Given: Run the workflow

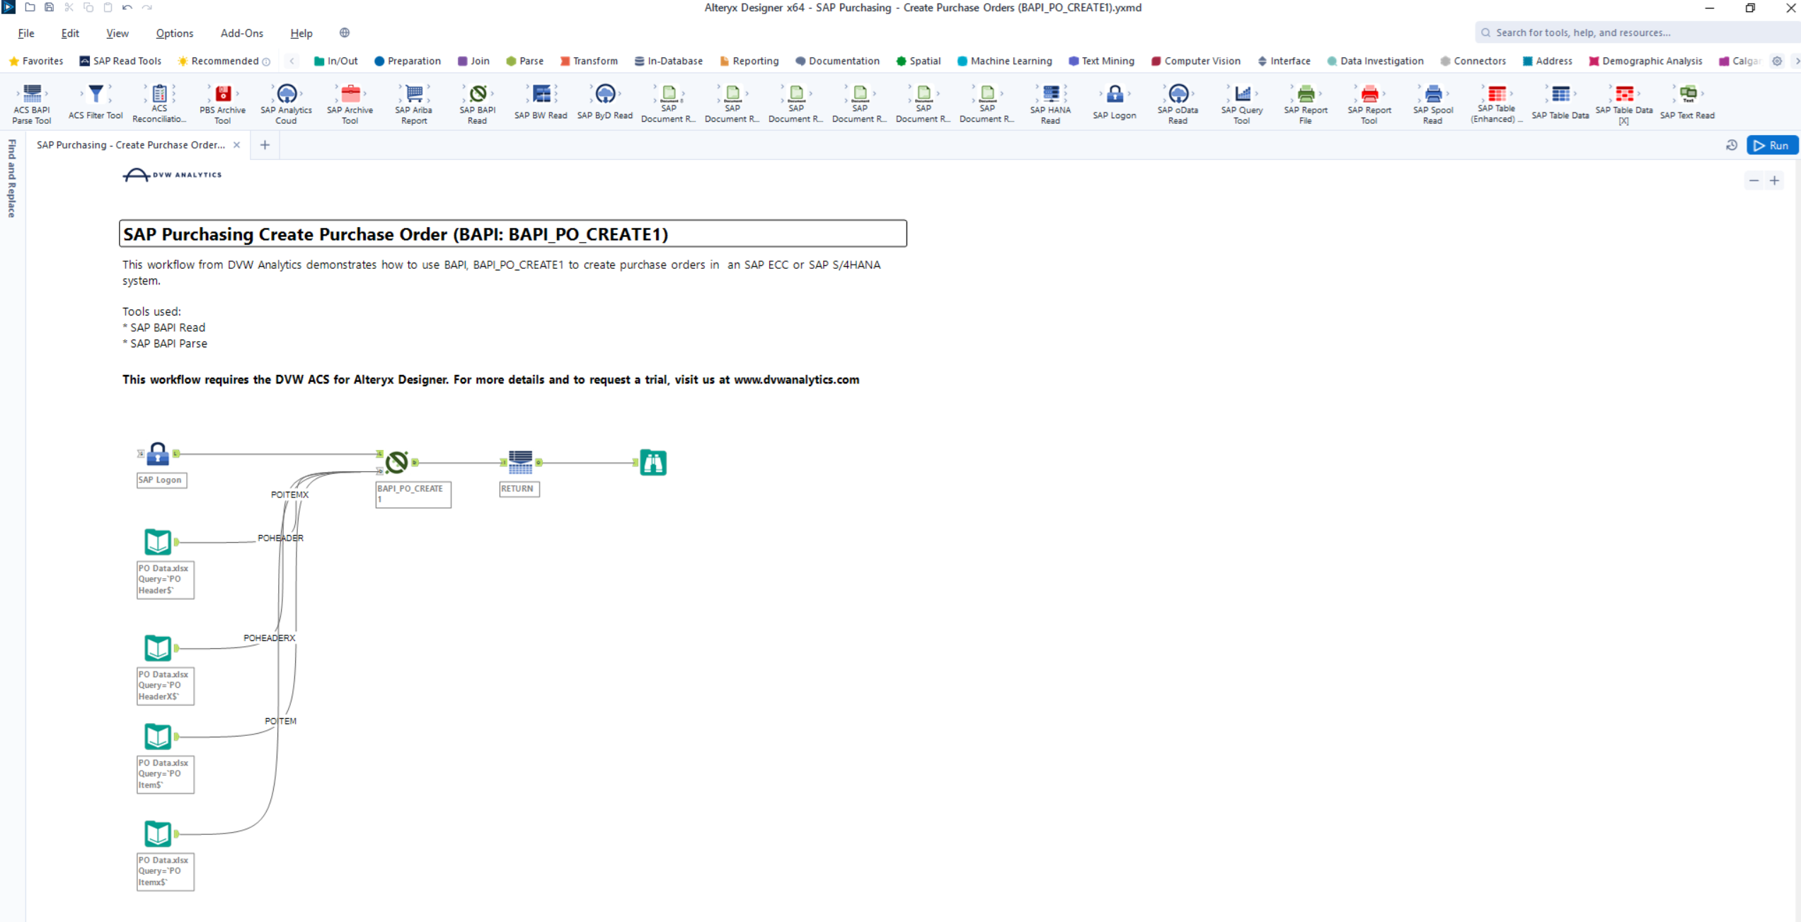Looking at the screenshot, I should (1771, 146).
